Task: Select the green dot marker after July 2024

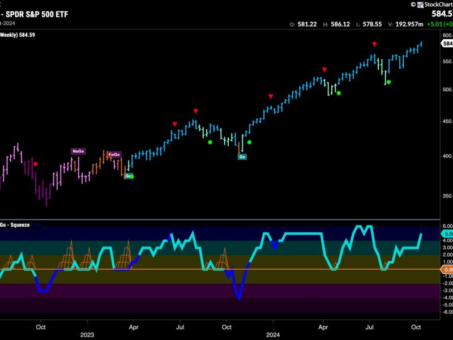Action: [x=388, y=82]
